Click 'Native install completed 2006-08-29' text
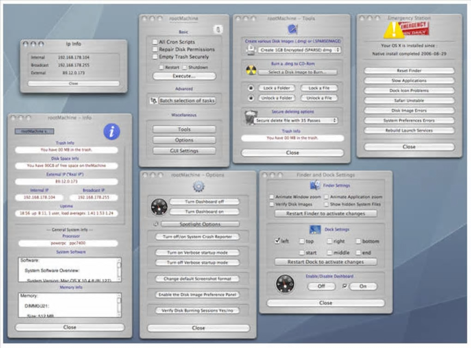Screen dimensions: 471x348 (409, 54)
